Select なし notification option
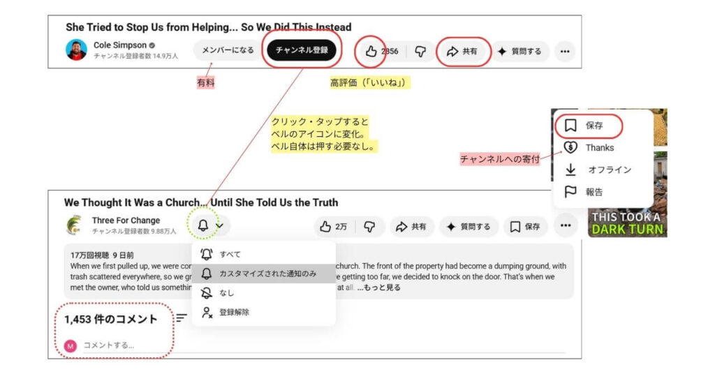715x374 pixels. click(x=263, y=292)
